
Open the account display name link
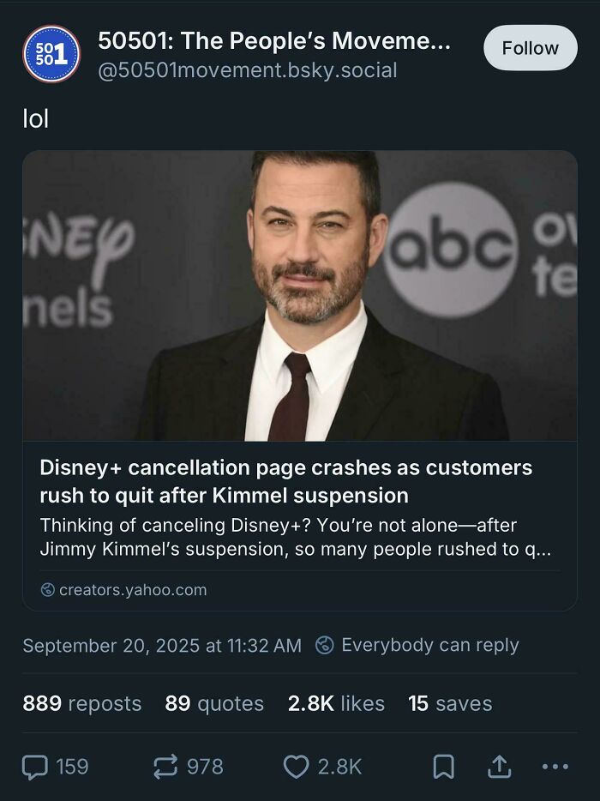click(x=274, y=41)
